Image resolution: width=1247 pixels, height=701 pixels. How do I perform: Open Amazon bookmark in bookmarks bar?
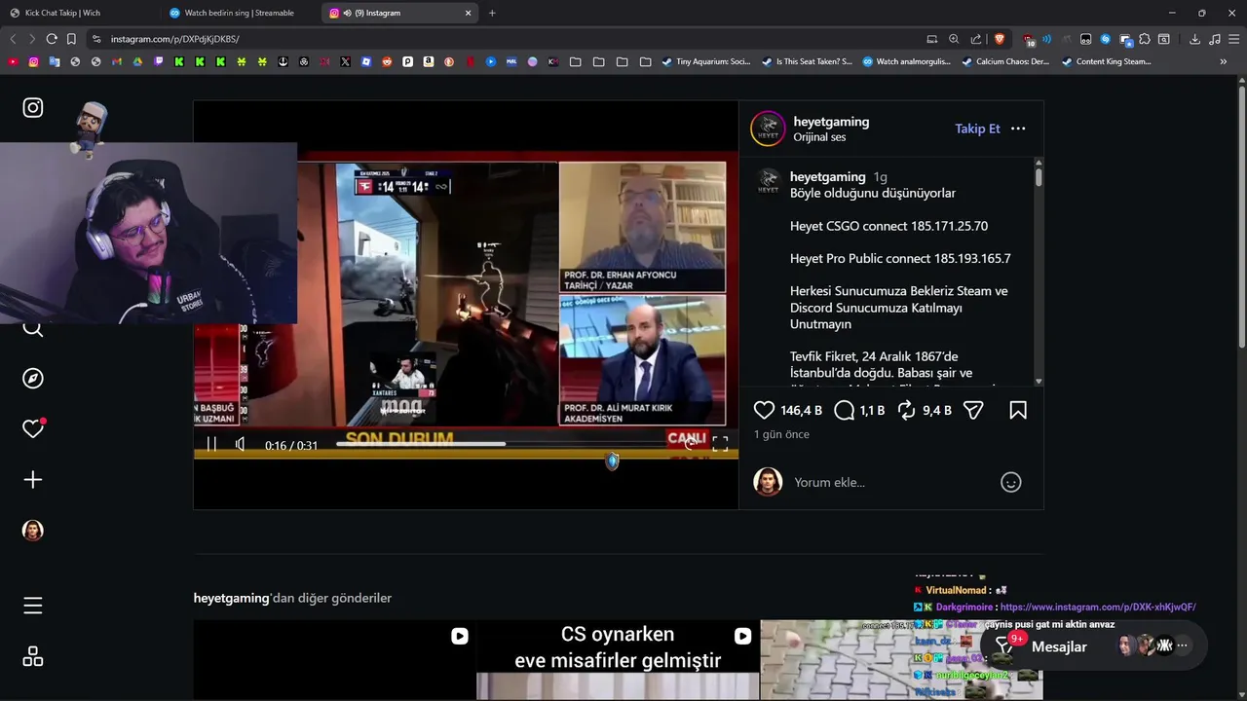click(429, 61)
